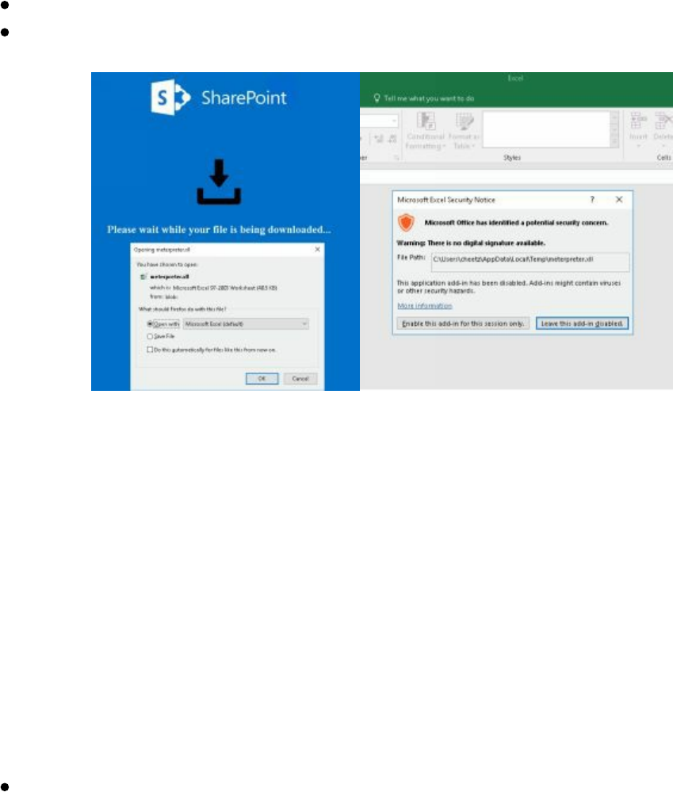
Task: Click the download arrow icon
Action: (219, 182)
